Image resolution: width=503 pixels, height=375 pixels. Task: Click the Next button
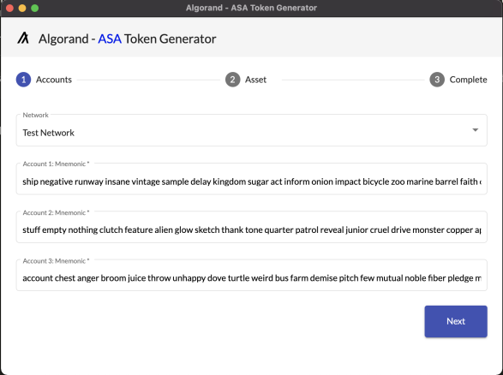(456, 321)
